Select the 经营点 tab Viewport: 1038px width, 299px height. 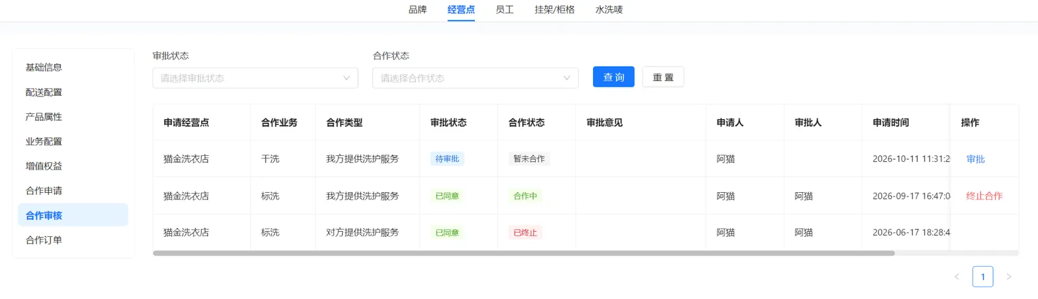coord(461,10)
